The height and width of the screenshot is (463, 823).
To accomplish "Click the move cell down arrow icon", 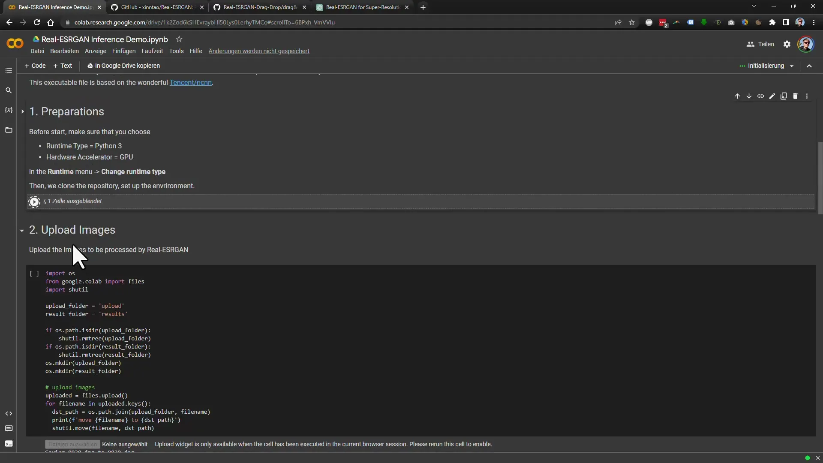I will point(749,96).
